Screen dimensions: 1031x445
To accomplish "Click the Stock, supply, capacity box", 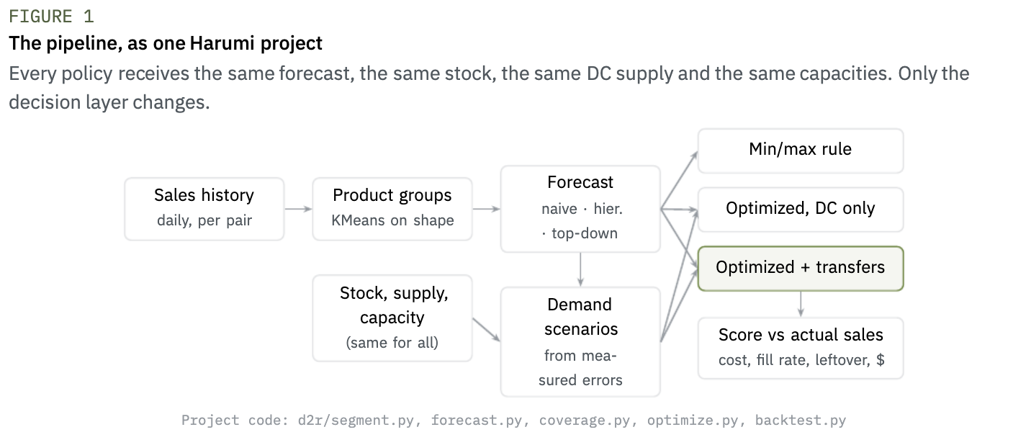I will click(392, 318).
